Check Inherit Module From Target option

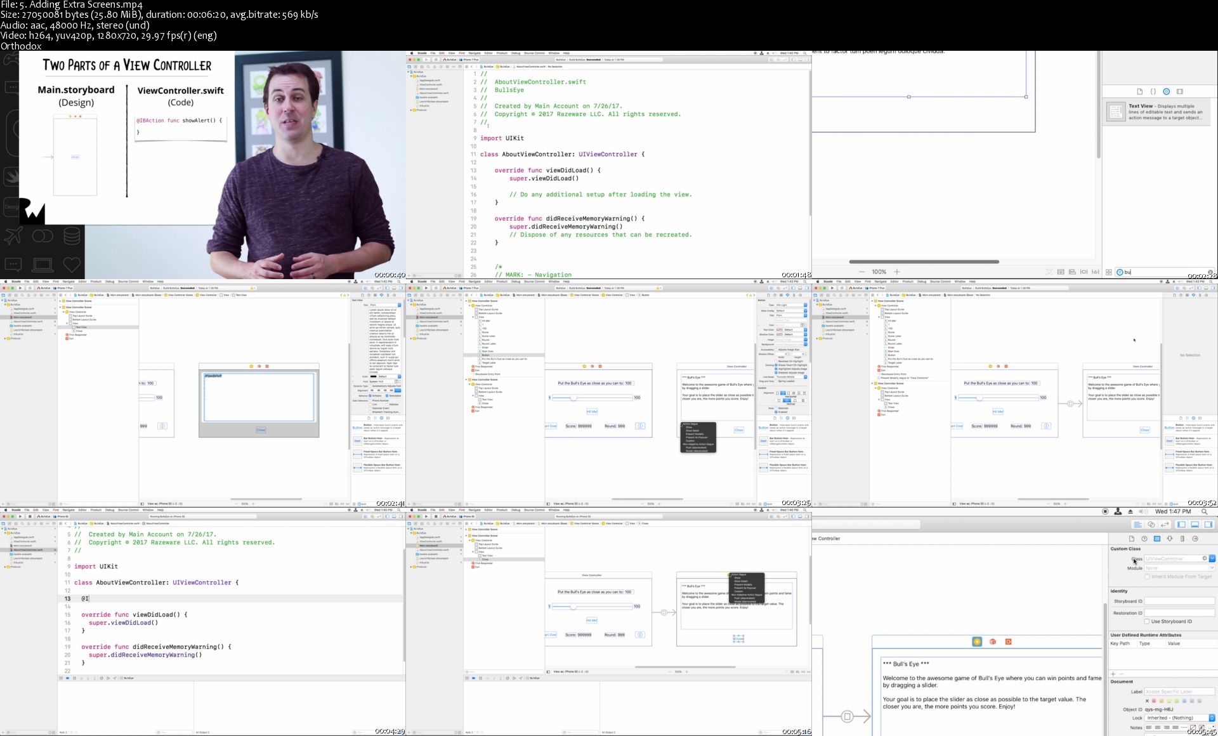(1147, 577)
